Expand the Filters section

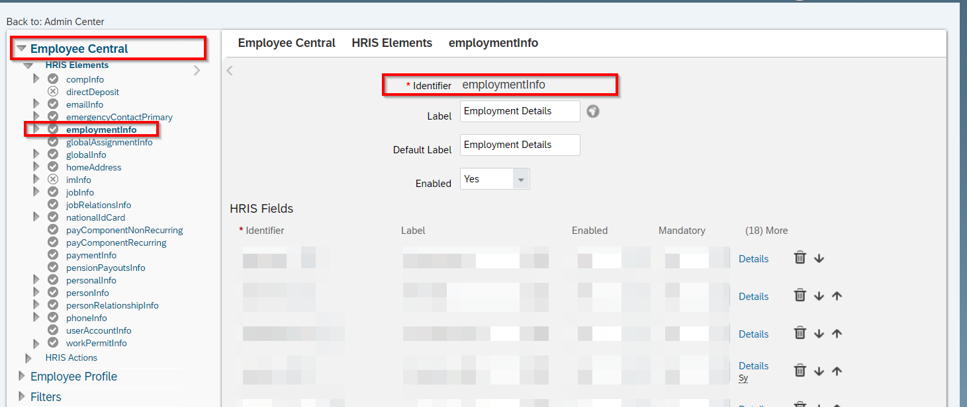(21, 397)
